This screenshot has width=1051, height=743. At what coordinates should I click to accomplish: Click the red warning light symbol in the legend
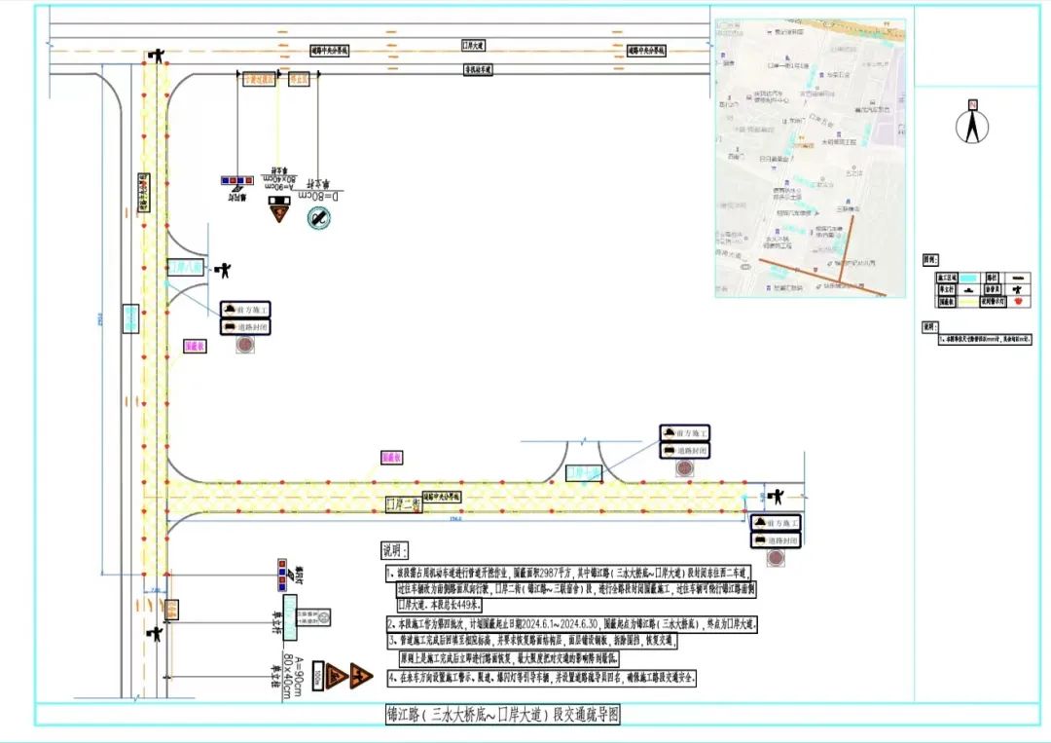1018,302
